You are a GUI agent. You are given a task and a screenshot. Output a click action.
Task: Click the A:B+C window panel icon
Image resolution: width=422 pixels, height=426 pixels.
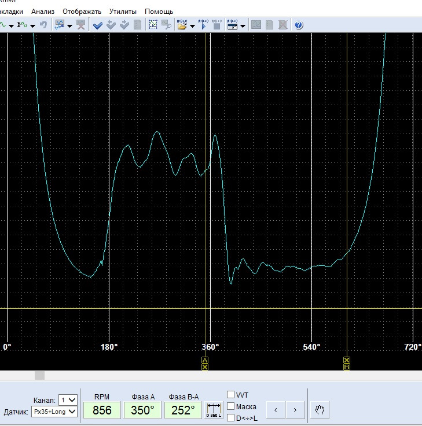[x=232, y=25]
